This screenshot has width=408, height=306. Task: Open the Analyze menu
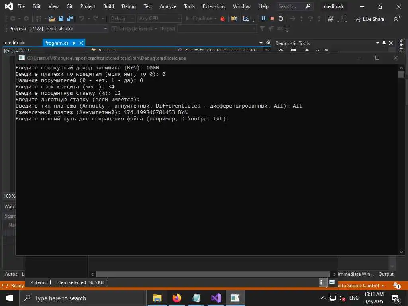pyautogui.click(x=168, y=6)
